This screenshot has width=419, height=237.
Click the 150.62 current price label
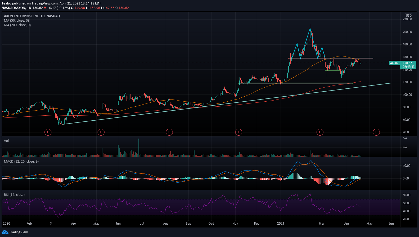tap(407, 63)
